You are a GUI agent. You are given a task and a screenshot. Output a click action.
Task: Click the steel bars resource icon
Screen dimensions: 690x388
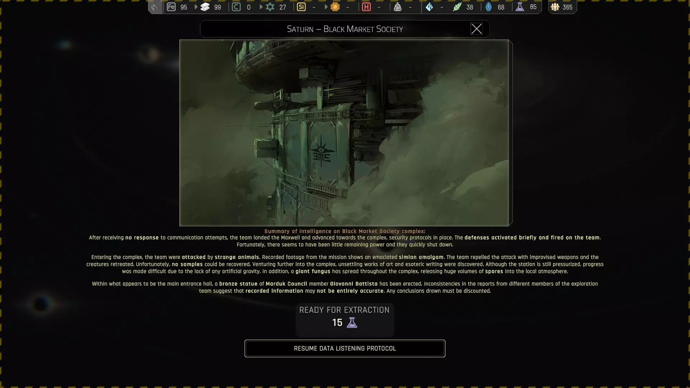point(205,7)
